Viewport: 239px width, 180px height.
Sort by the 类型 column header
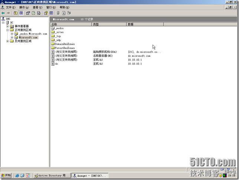pyautogui.click(x=109, y=24)
